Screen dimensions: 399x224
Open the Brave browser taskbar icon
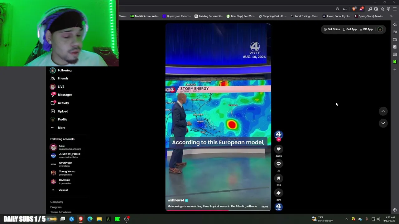tap(81, 219)
